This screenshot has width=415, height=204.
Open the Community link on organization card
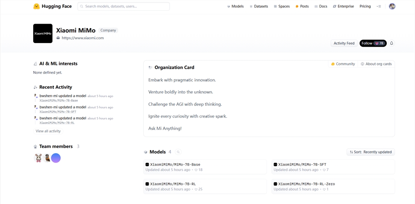pyautogui.click(x=343, y=64)
